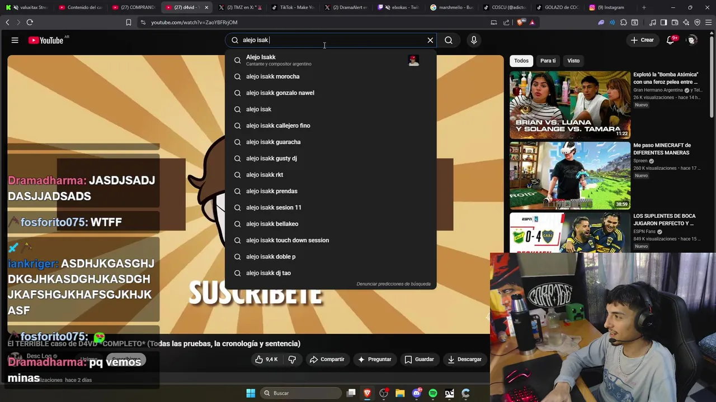Viewport: 716px width, 402px height.
Task: Click the Descargar download button
Action: (x=464, y=360)
